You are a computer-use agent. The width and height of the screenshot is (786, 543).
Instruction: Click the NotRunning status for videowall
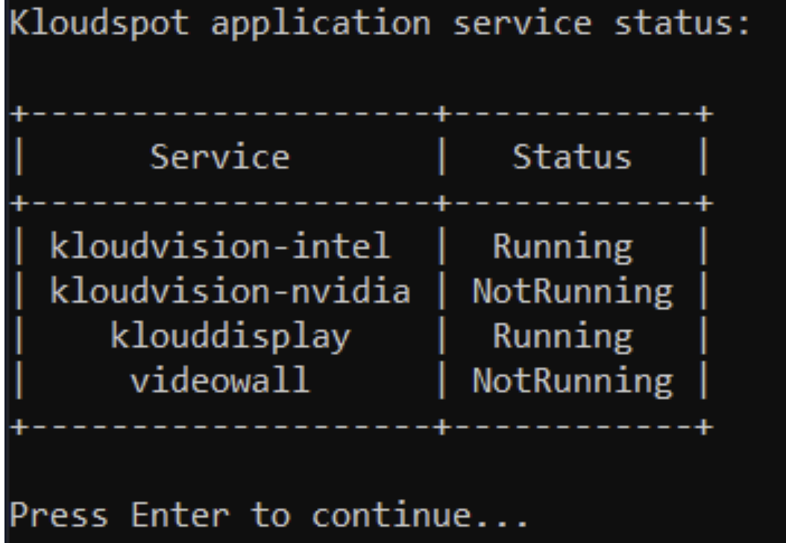[x=573, y=381]
